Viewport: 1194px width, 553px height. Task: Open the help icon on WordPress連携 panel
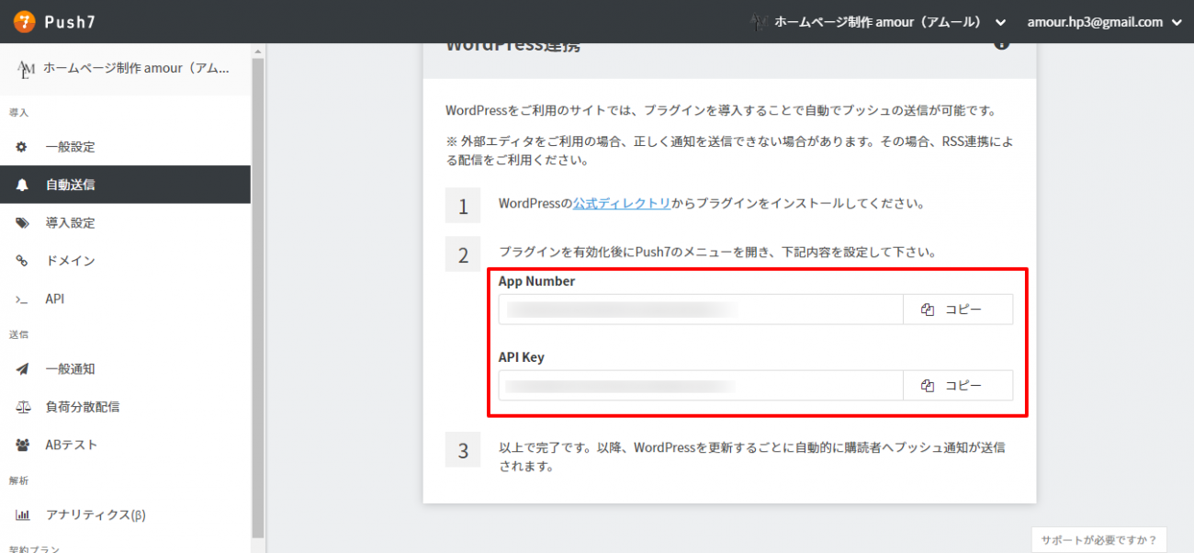click(x=1002, y=42)
